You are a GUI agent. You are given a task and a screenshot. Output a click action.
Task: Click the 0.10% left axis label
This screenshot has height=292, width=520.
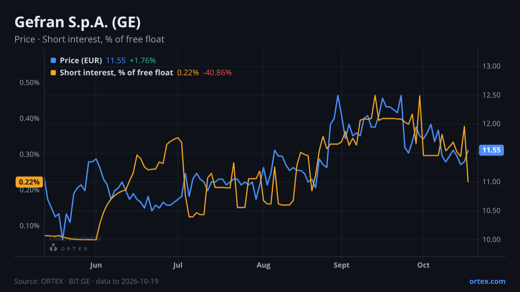[29, 226]
